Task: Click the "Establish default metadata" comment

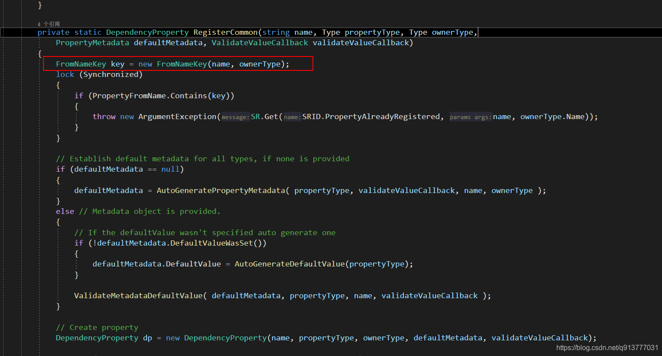Action: [203, 159]
